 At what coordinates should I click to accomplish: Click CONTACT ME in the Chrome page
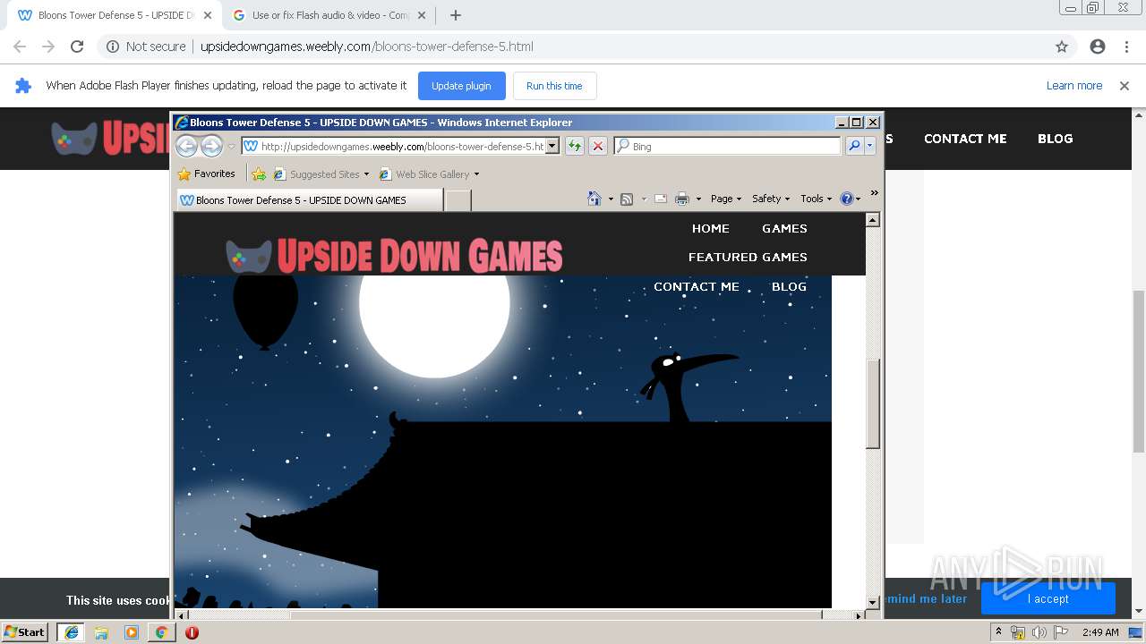coord(965,139)
